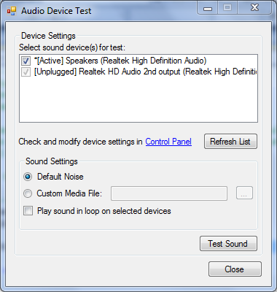Click the Device Settings group heading
277x292 pixels.
point(48,36)
